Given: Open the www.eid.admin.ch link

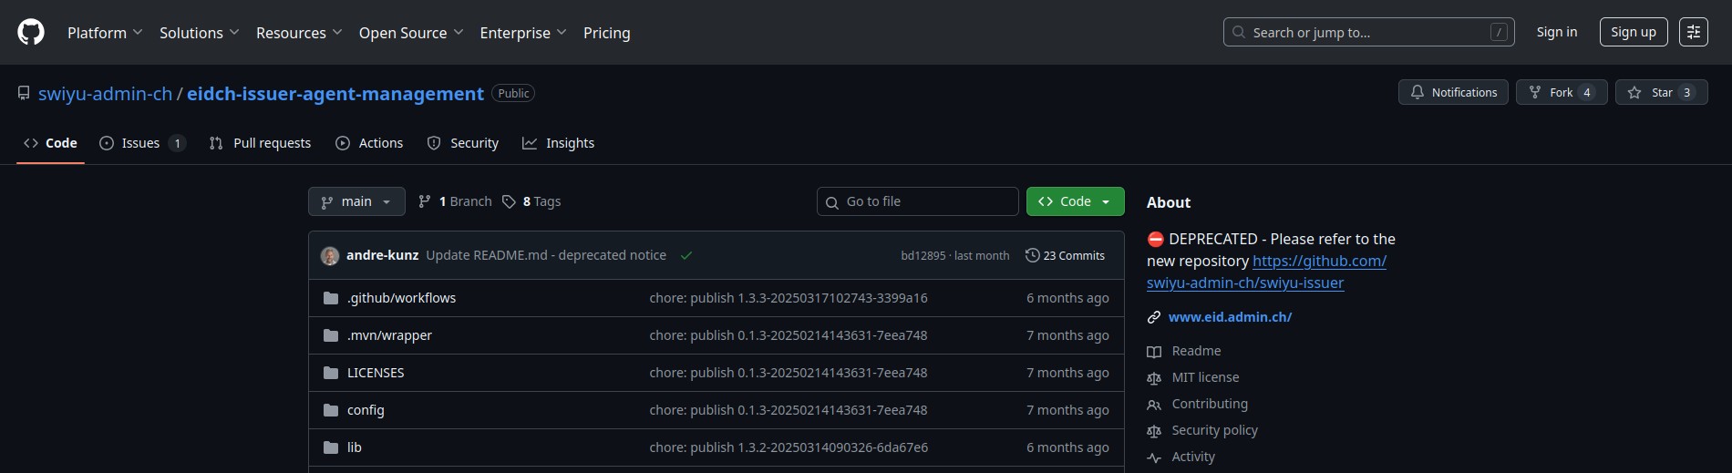Looking at the screenshot, I should 1230,317.
